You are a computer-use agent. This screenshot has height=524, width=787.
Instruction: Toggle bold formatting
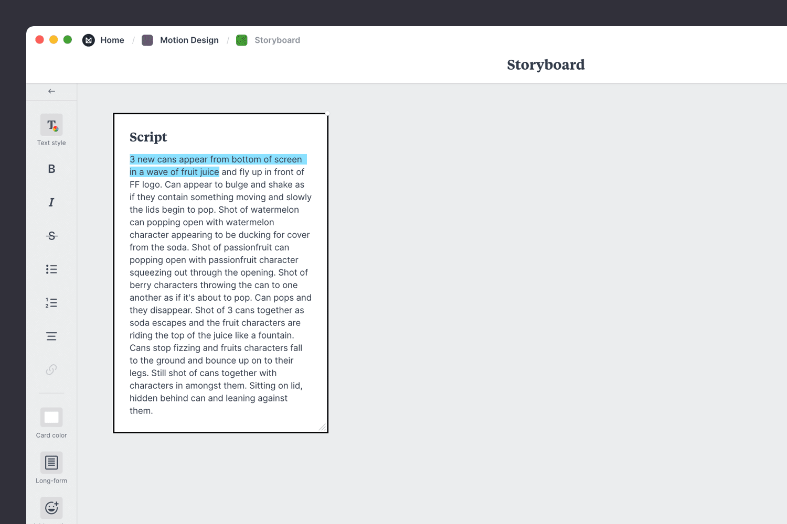point(51,168)
